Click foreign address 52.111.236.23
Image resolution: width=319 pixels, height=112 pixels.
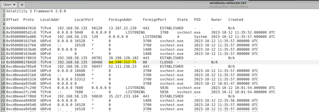click(x=122, y=66)
